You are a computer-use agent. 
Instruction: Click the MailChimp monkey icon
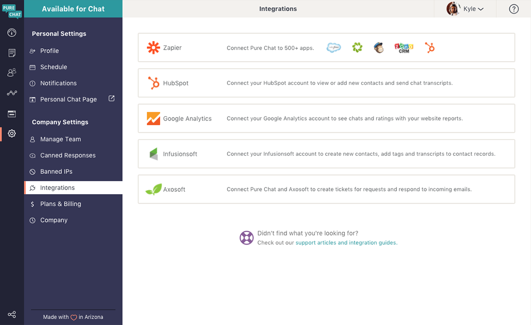[x=378, y=48]
